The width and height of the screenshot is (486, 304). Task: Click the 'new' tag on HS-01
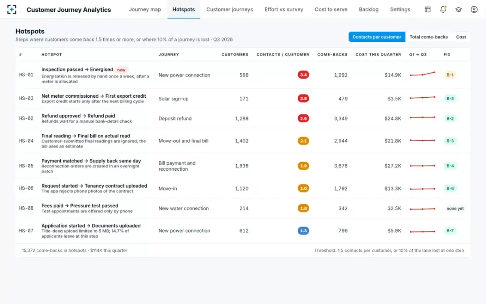pos(122,70)
